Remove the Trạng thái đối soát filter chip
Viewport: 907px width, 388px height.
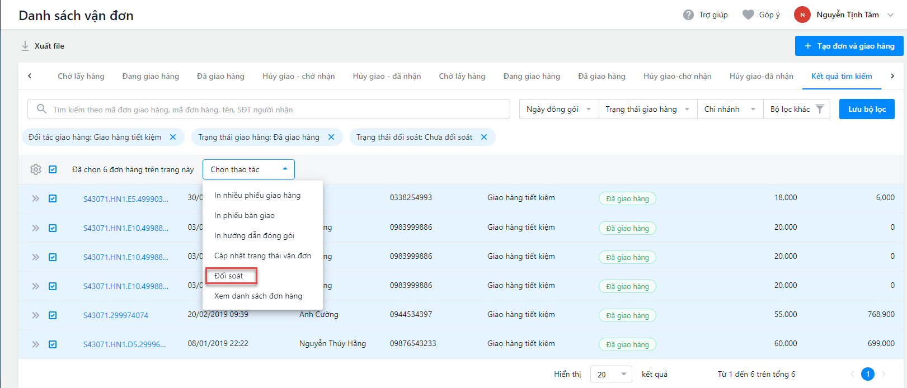484,137
